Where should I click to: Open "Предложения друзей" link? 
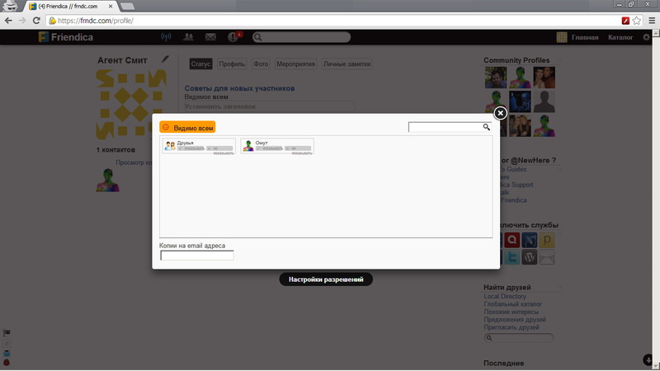coord(515,319)
